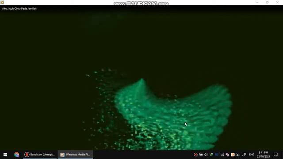Restore down the Media Player window
The image size is (283, 159).
pyautogui.click(x=267, y=2)
